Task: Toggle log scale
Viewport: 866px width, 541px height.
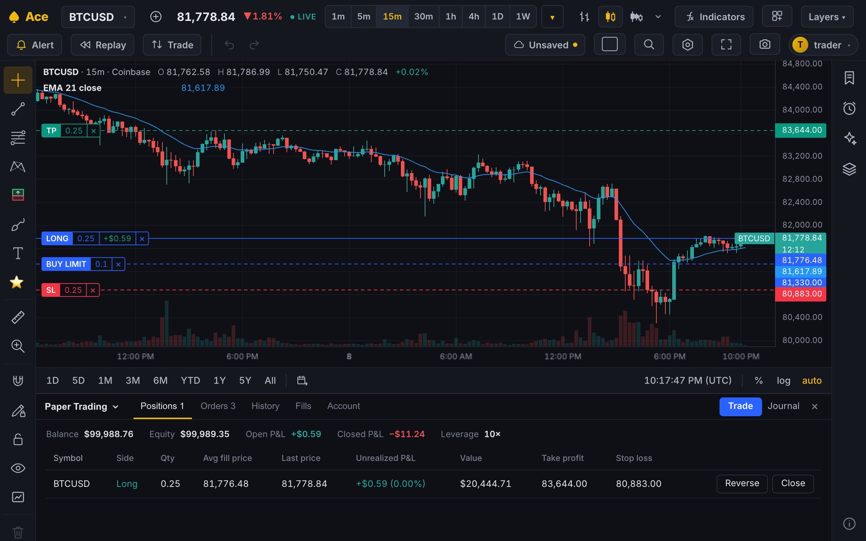Action: pos(783,381)
